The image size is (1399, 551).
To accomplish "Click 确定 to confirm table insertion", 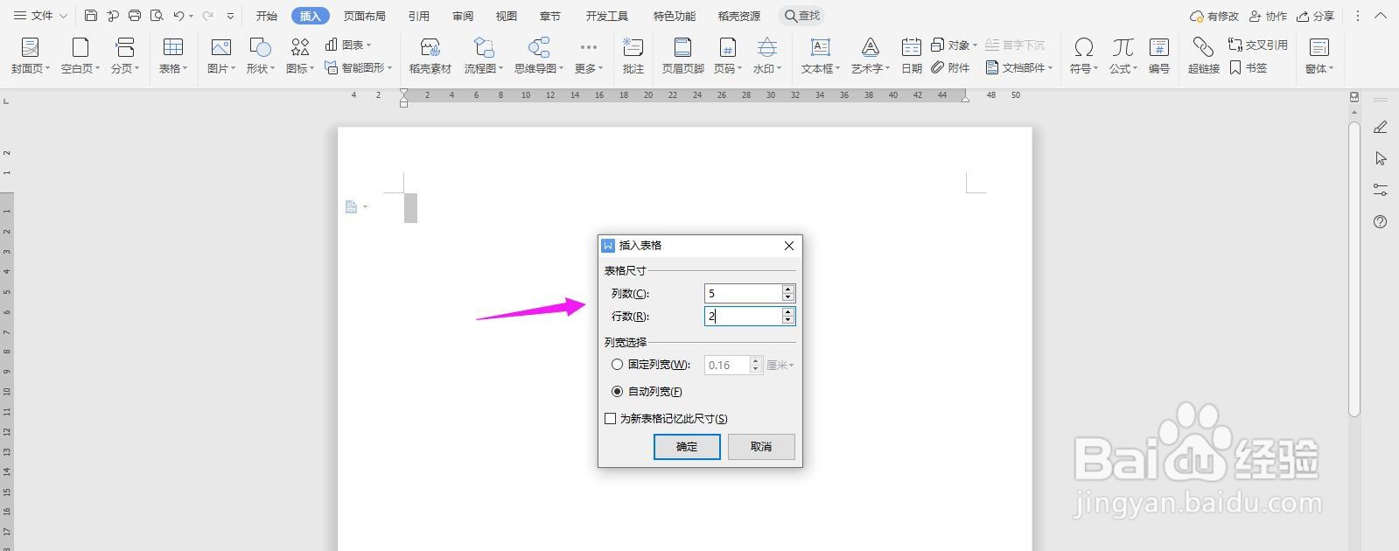I will point(687,447).
